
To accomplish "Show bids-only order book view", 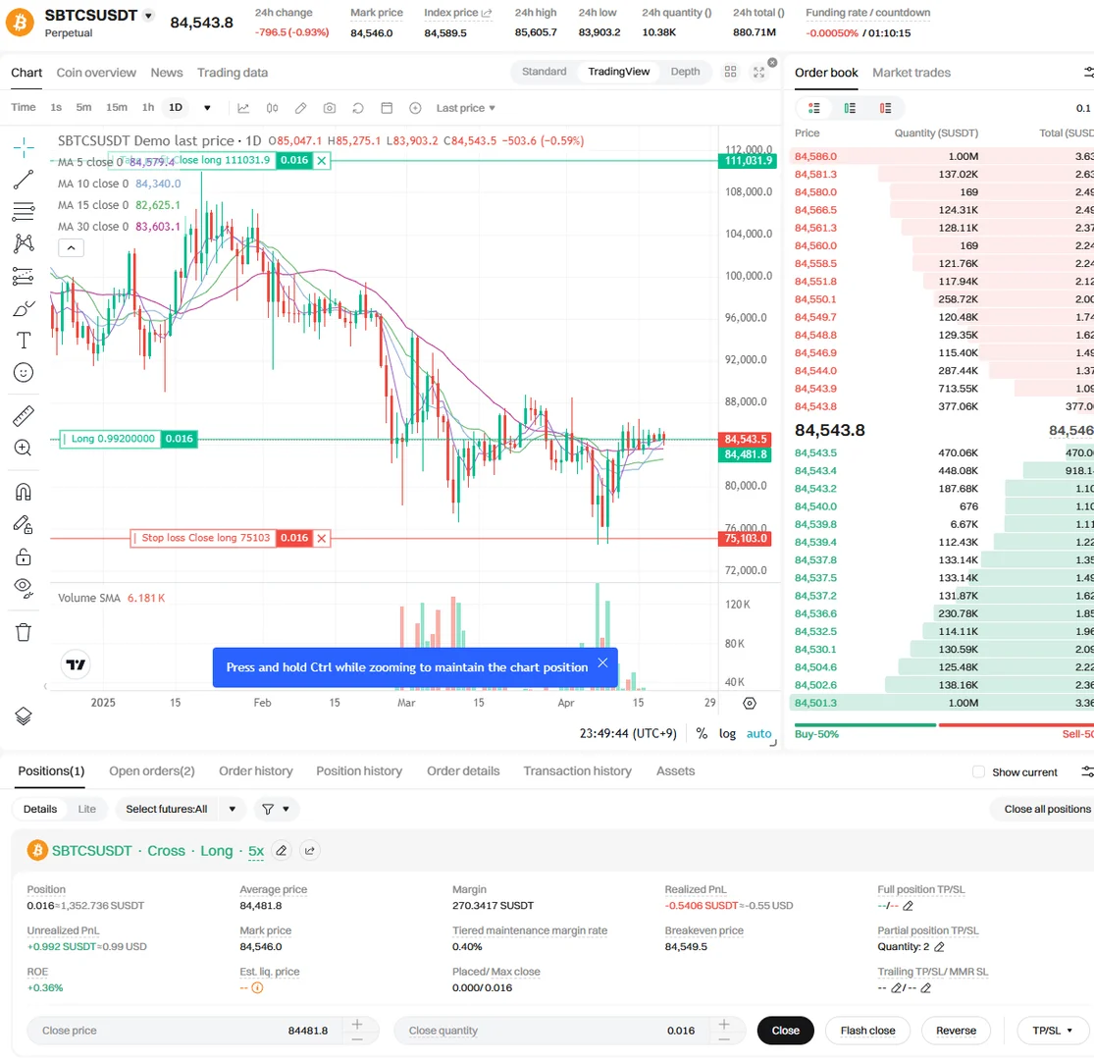I will coord(850,108).
